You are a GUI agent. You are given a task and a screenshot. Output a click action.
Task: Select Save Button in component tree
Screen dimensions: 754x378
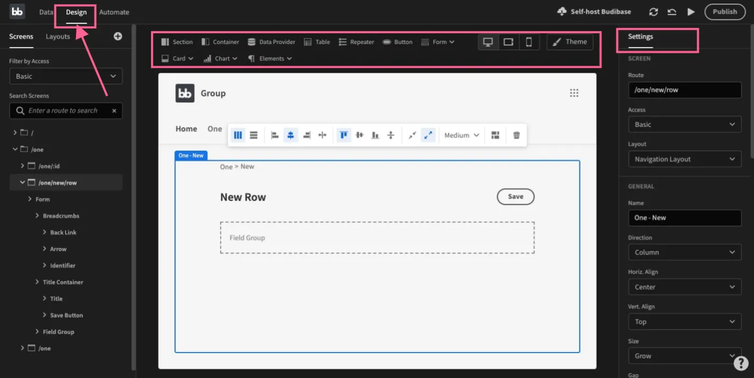(x=66, y=315)
